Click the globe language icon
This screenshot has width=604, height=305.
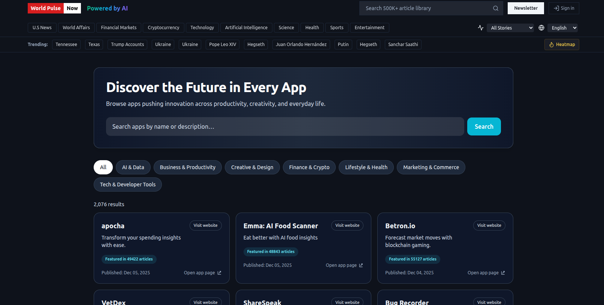541,28
